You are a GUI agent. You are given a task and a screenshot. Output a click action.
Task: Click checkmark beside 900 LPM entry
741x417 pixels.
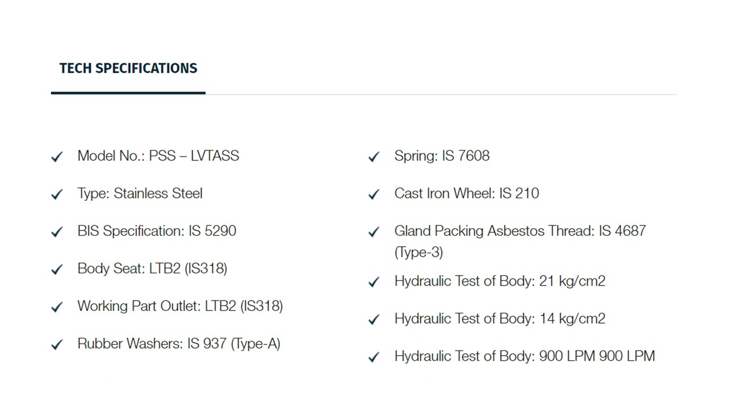[374, 357]
